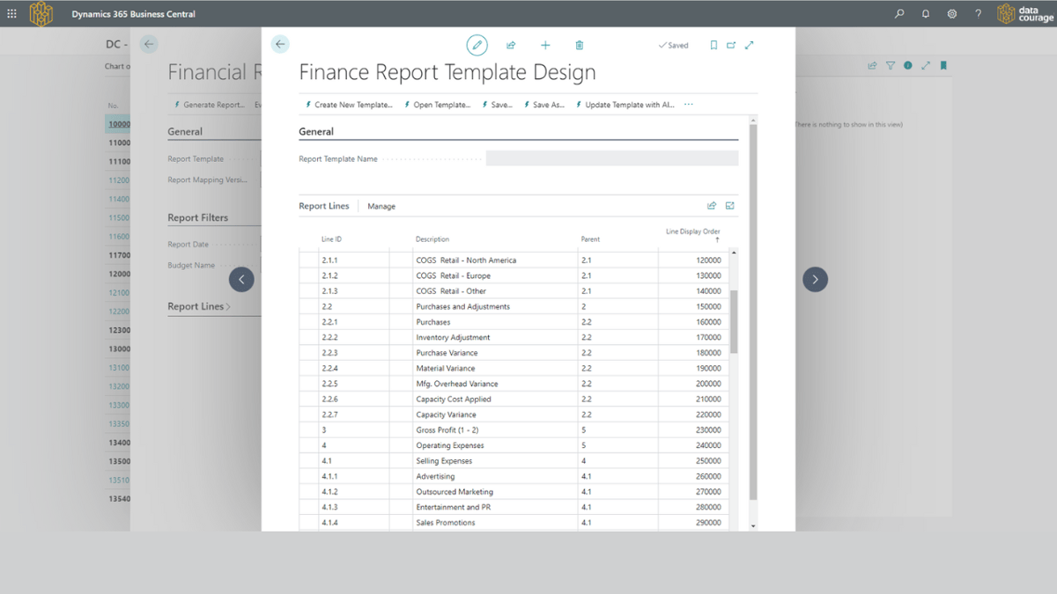Click the trash delete icon

pyautogui.click(x=579, y=45)
